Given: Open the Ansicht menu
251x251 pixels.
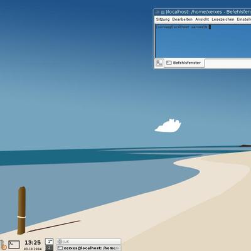Looking at the screenshot, I should pyautogui.click(x=202, y=19).
